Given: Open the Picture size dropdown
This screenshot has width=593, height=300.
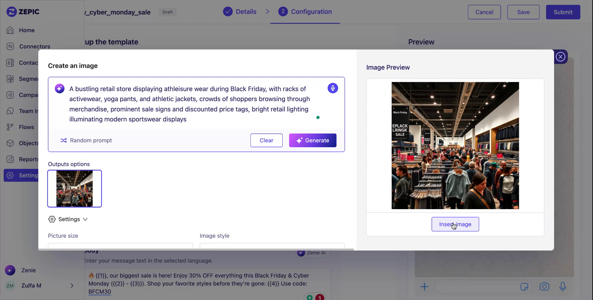Looking at the screenshot, I should click(120, 246).
